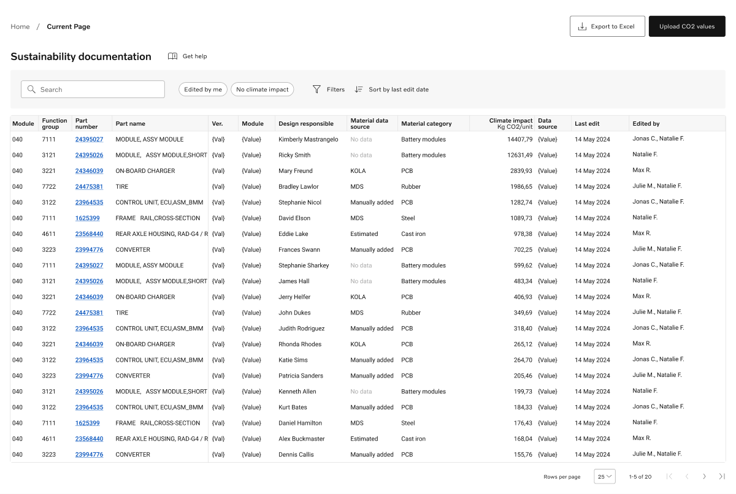Open the Filters panel

pos(329,89)
